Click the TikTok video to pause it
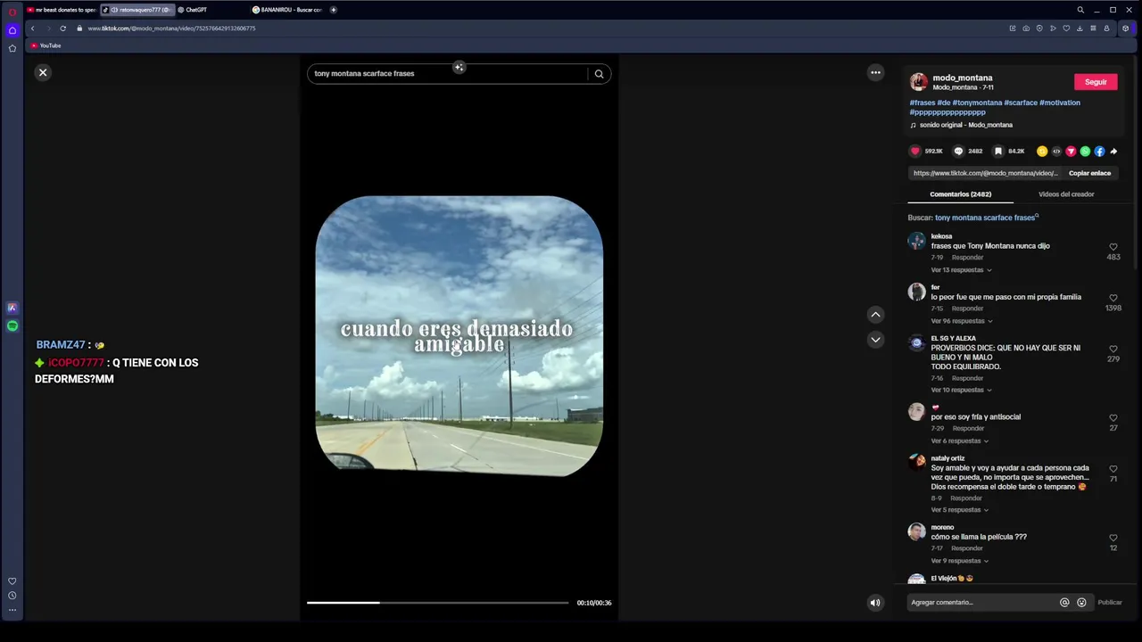The width and height of the screenshot is (1142, 642). (459, 336)
